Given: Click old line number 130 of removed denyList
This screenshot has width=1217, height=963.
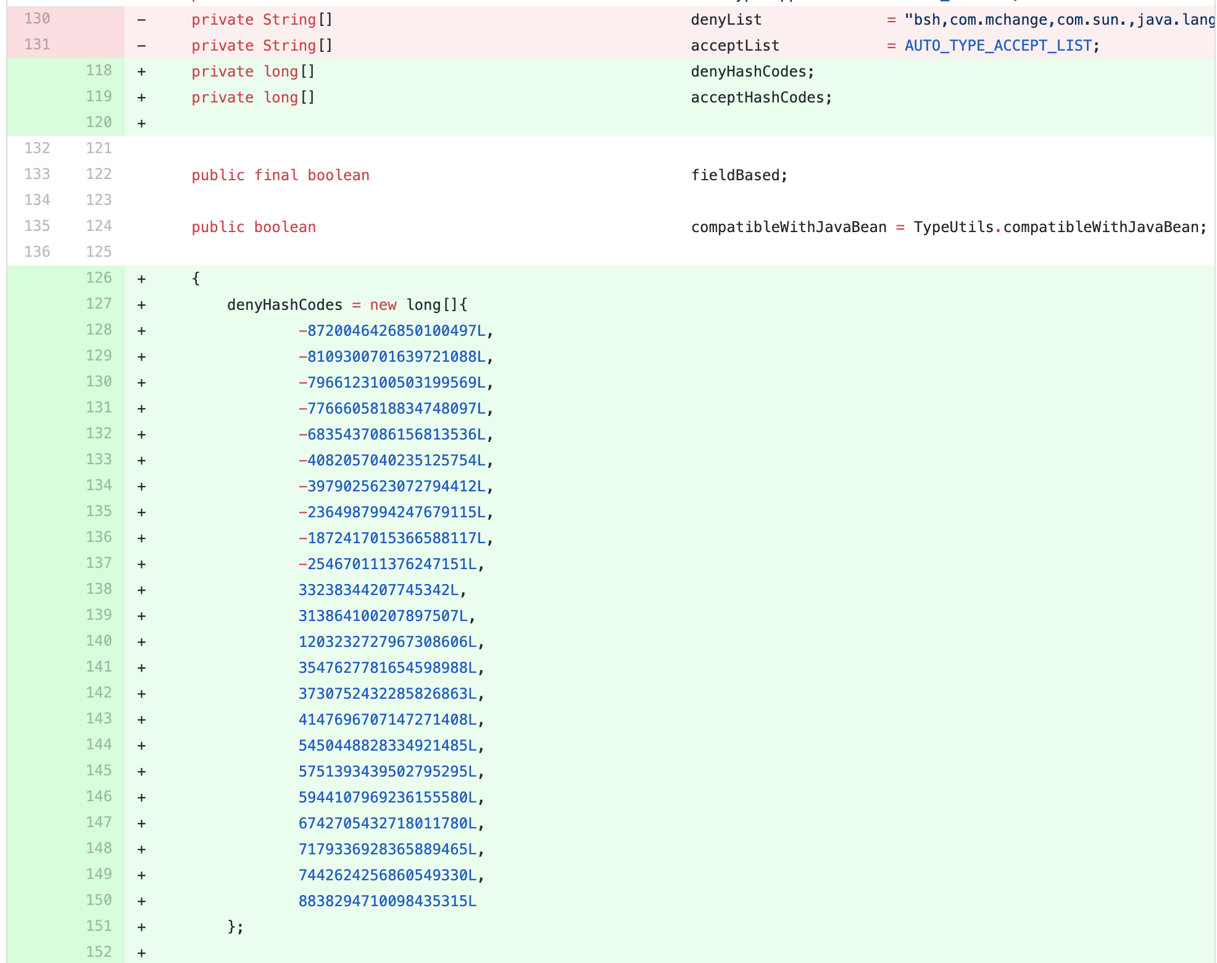Looking at the screenshot, I should [37, 19].
